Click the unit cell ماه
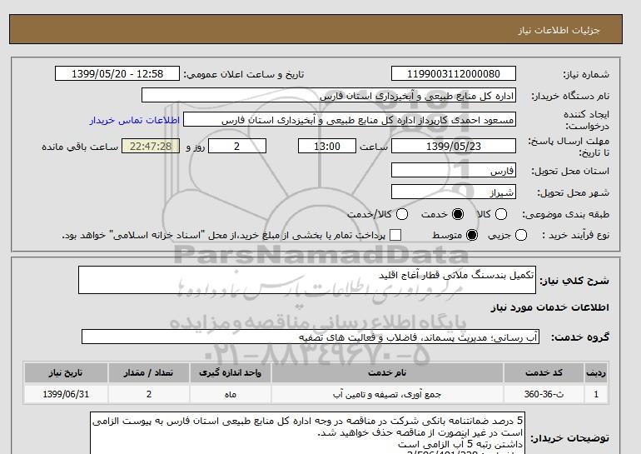The image size is (641, 454). [230, 394]
